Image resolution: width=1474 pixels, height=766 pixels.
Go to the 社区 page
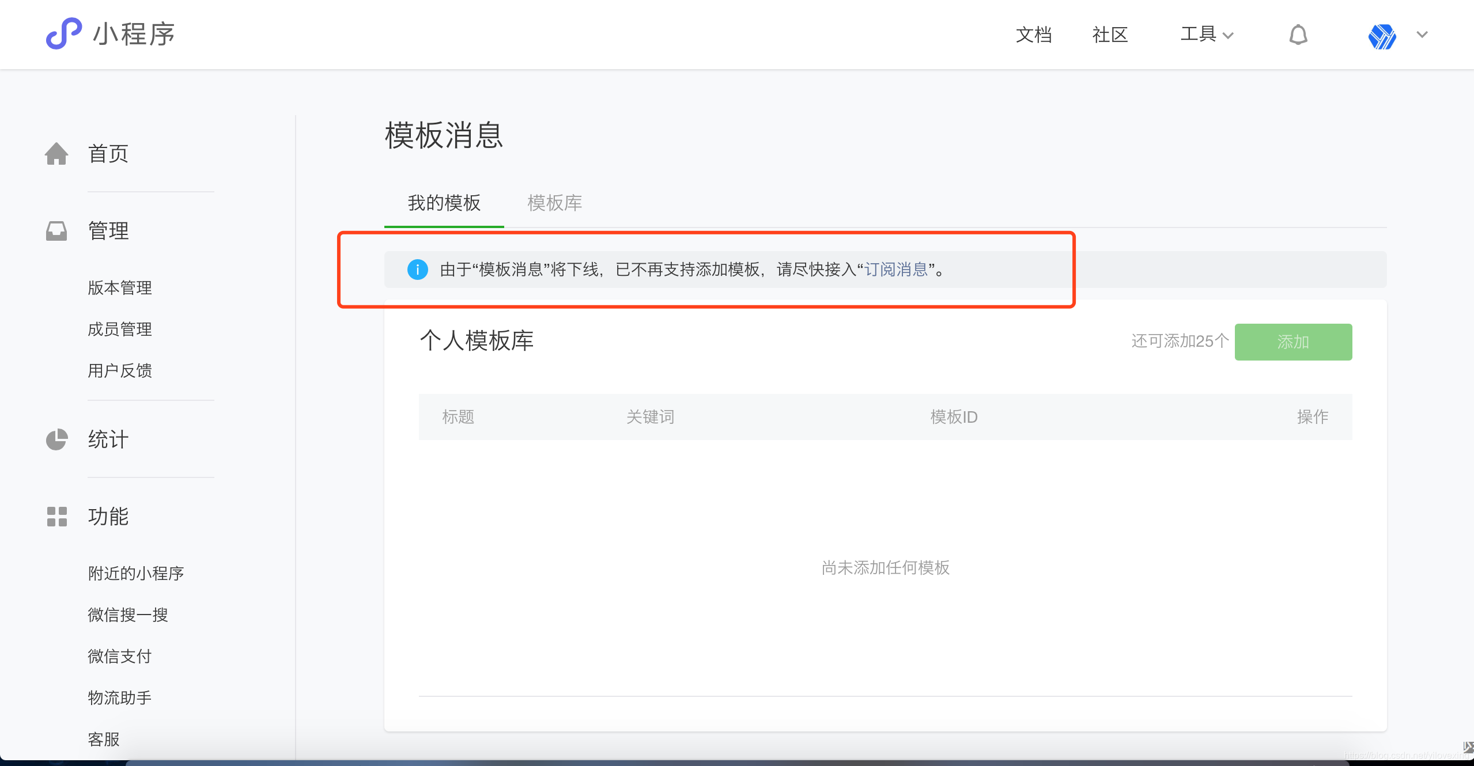[1110, 35]
